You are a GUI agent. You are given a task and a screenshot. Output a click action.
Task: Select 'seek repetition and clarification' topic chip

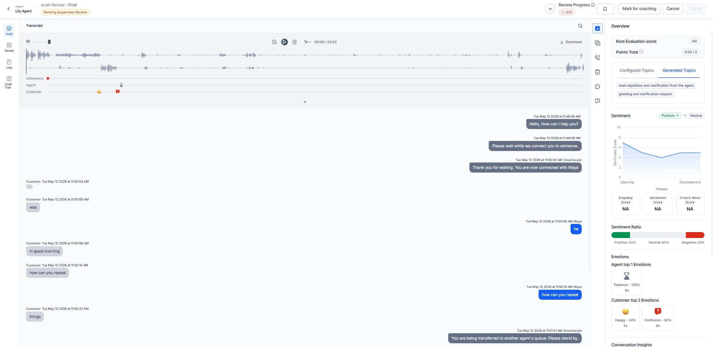tap(656, 86)
